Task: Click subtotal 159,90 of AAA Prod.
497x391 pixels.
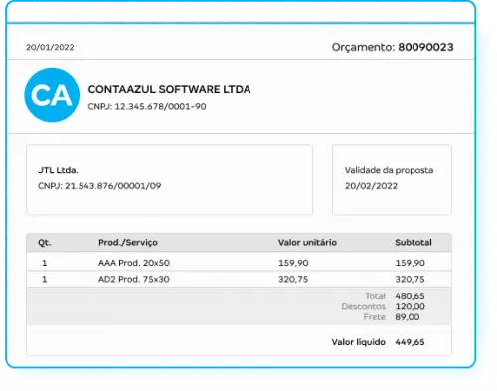Action: [410, 263]
